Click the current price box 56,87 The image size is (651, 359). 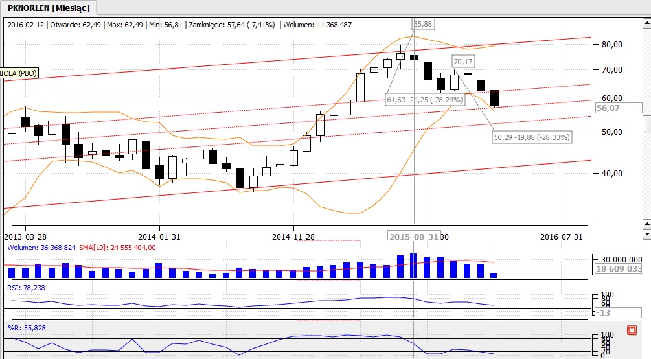619,108
